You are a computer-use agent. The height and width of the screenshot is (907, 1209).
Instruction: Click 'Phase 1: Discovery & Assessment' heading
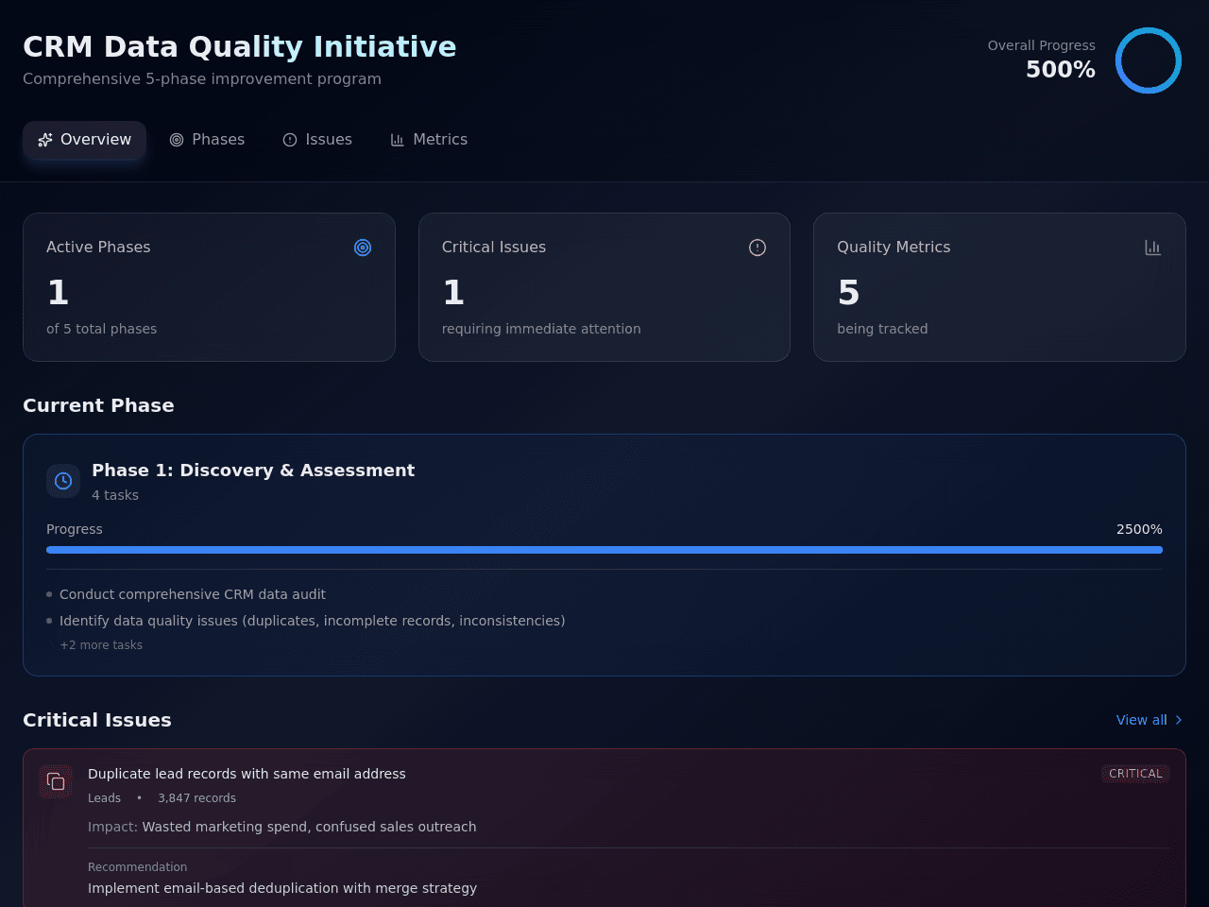253,471
